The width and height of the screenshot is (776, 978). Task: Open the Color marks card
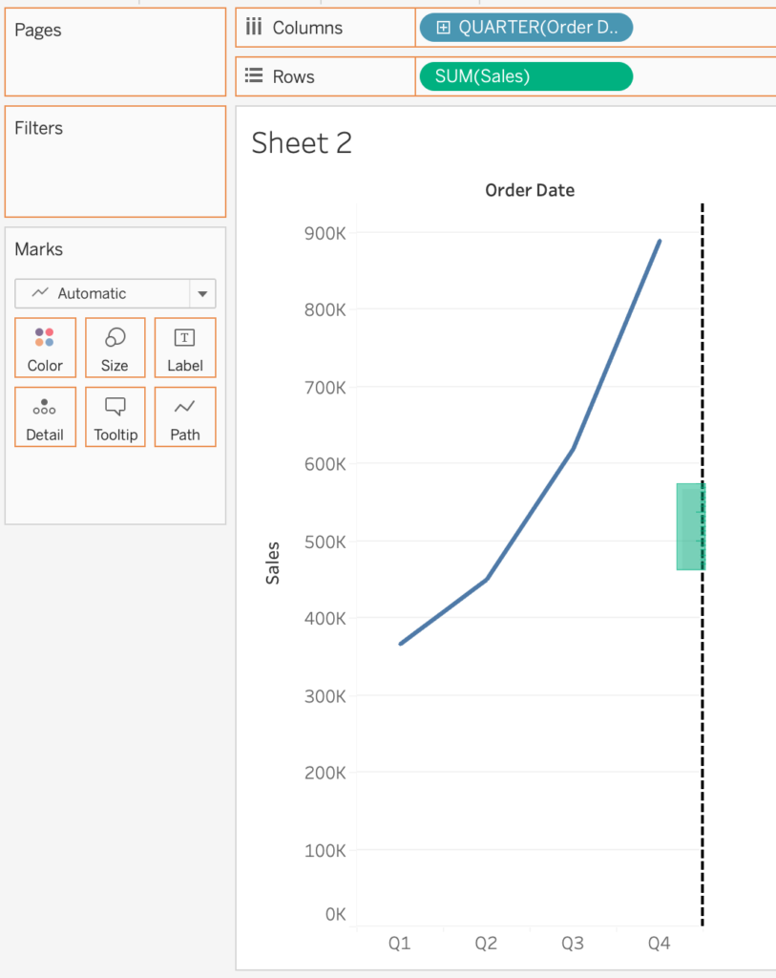tap(45, 348)
